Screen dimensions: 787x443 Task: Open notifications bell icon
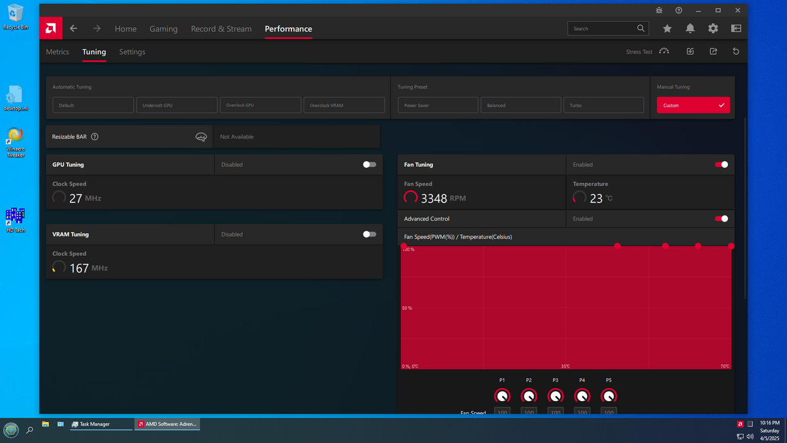pos(690,28)
